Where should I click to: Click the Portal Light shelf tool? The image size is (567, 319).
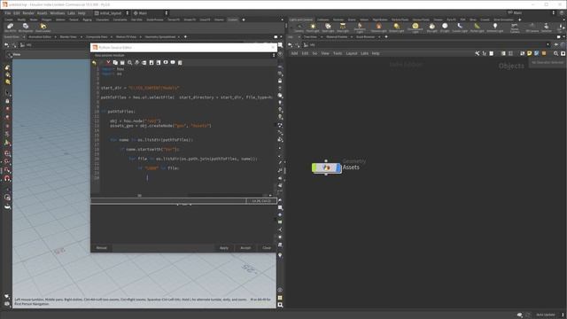[477, 27]
